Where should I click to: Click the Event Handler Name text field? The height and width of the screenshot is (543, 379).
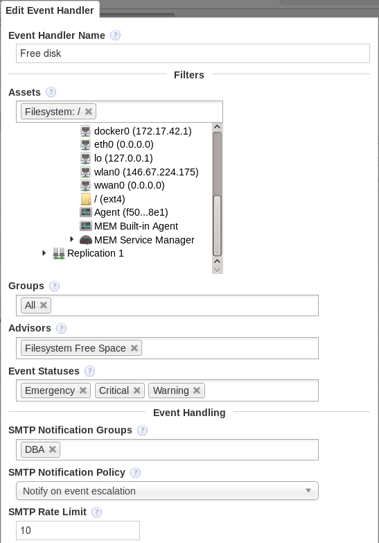pos(193,53)
